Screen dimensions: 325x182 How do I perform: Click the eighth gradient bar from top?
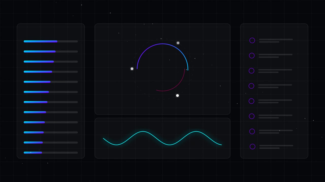coord(51,112)
